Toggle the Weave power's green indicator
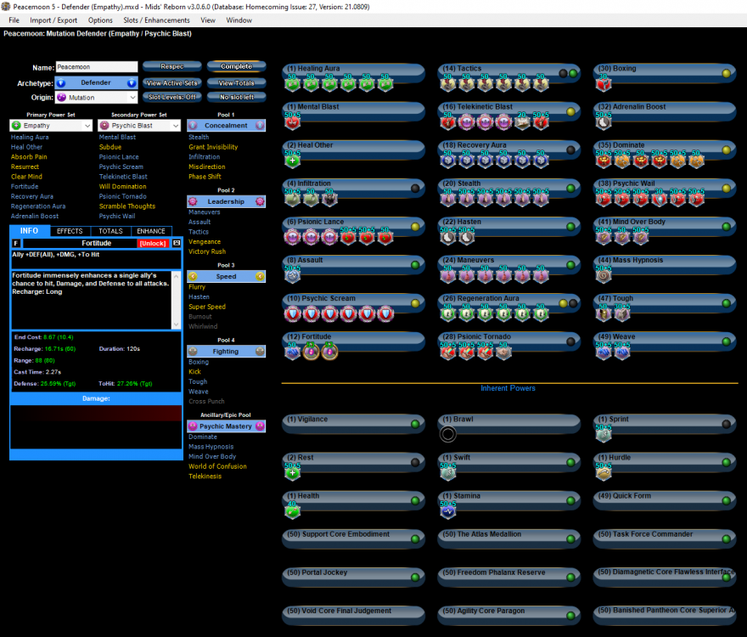Screen dimensions: 747x637 point(727,342)
